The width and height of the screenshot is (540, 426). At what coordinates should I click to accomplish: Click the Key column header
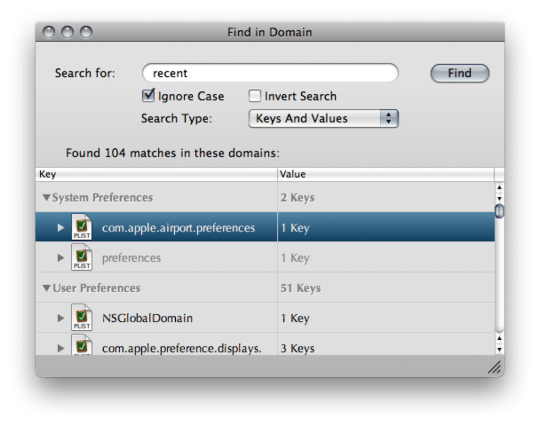point(156,174)
